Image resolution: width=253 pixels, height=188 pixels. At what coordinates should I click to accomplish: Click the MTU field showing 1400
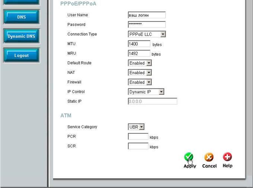[x=139, y=44]
